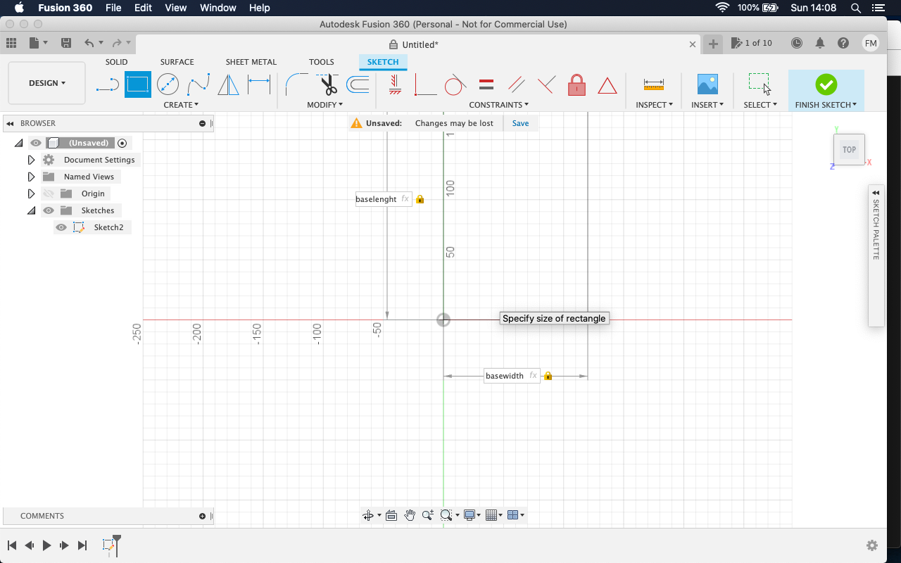901x563 pixels.
Task: Click the Insert Image icon
Action: (707, 84)
